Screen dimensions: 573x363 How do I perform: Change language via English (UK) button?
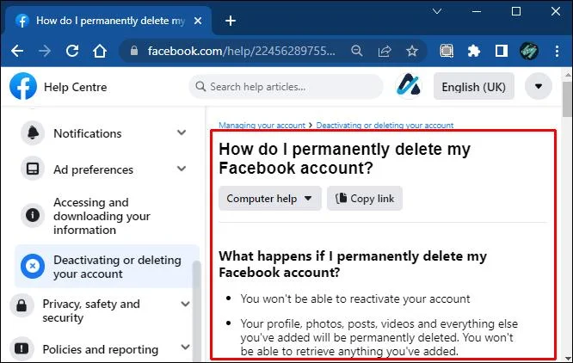tap(474, 87)
